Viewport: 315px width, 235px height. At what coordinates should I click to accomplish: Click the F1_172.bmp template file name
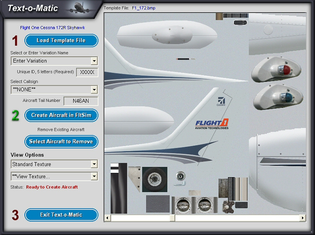click(144, 8)
